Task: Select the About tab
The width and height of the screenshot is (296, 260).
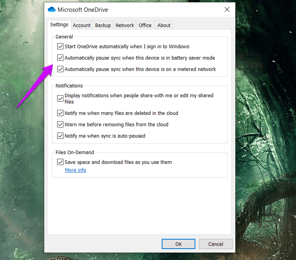Action: coord(164,25)
